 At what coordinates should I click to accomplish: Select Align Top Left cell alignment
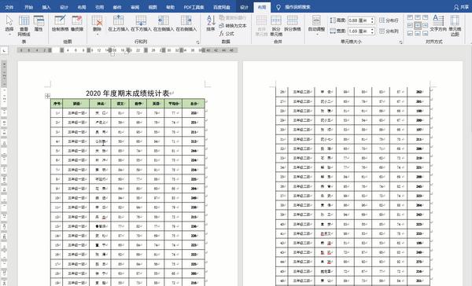point(410,18)
